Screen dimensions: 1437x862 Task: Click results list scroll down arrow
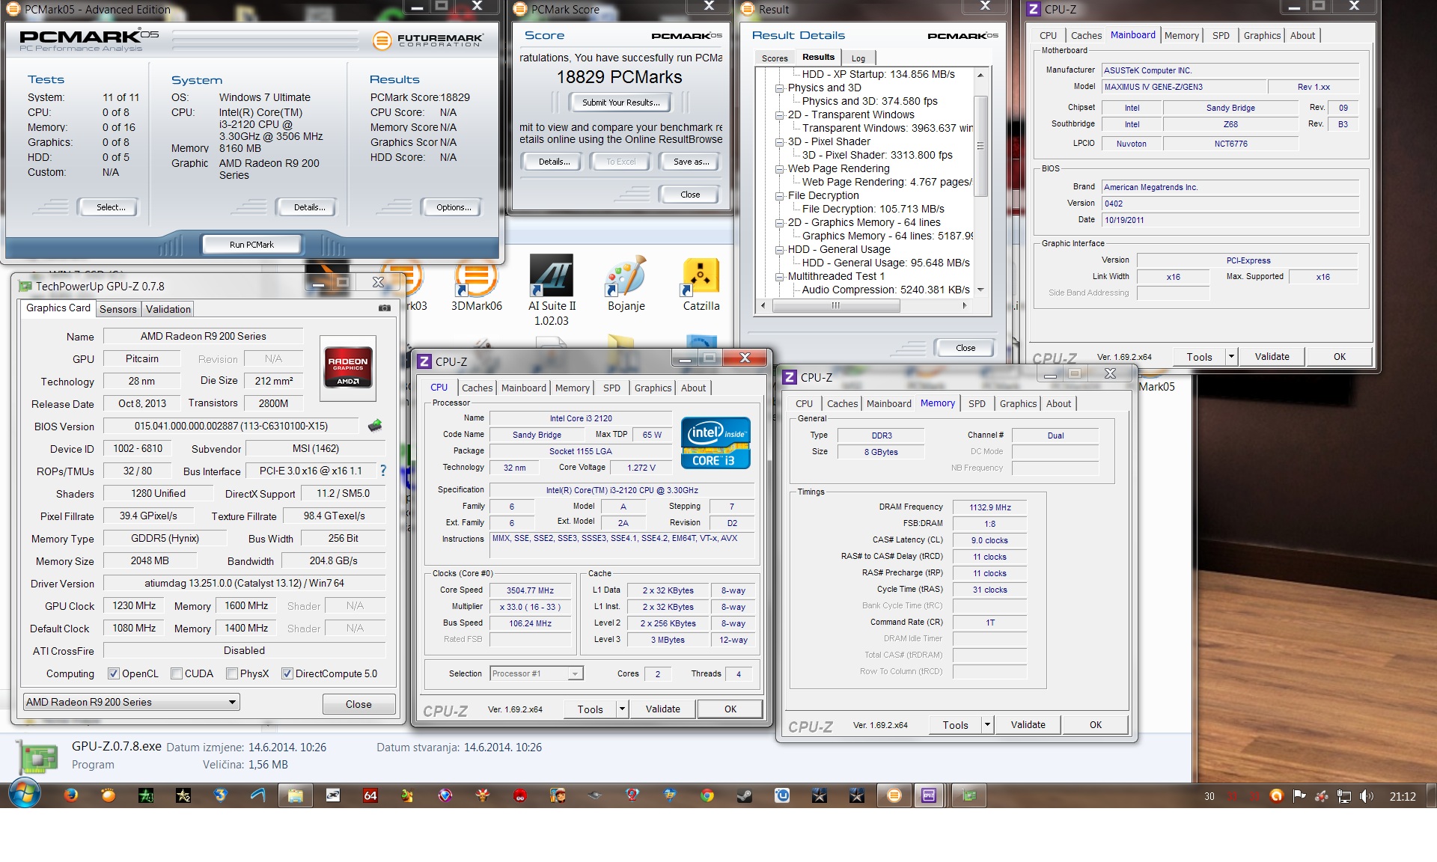click(x=980, y=290)
